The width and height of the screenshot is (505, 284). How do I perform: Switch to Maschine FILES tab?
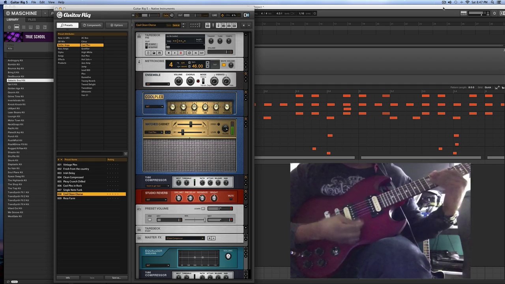(32, 20)
